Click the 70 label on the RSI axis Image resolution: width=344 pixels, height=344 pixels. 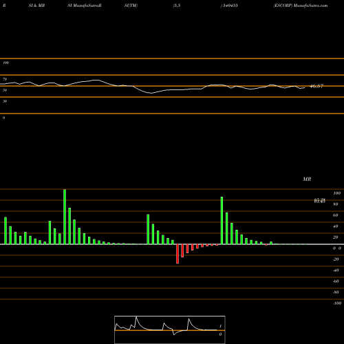(x=5, y=79)
